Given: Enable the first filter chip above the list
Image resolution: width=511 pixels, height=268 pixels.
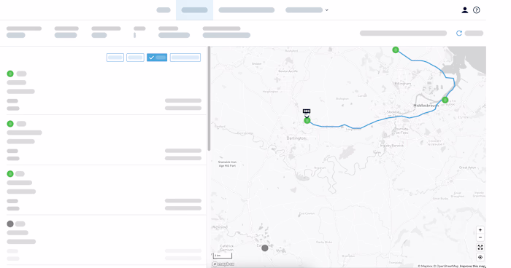Looking at the screenshot, I should (x=115, y=58).
